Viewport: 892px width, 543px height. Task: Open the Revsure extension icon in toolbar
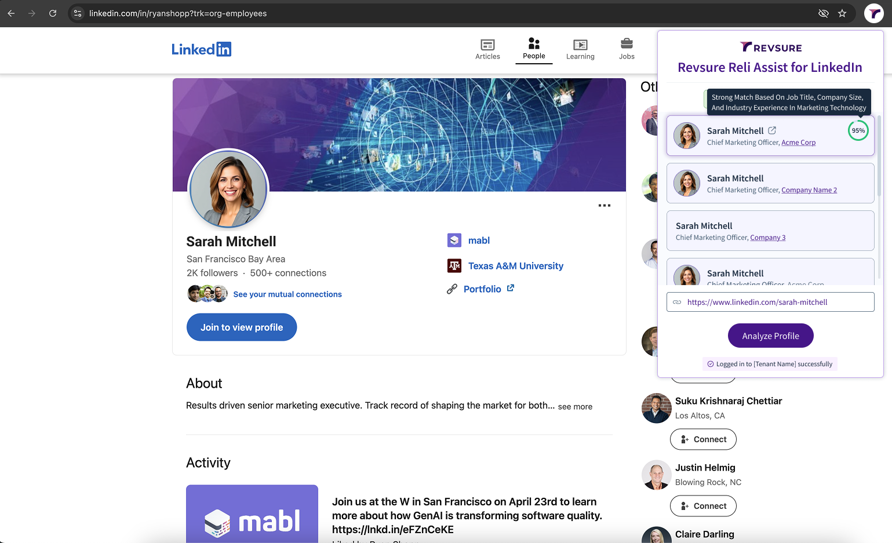[873, 13]
